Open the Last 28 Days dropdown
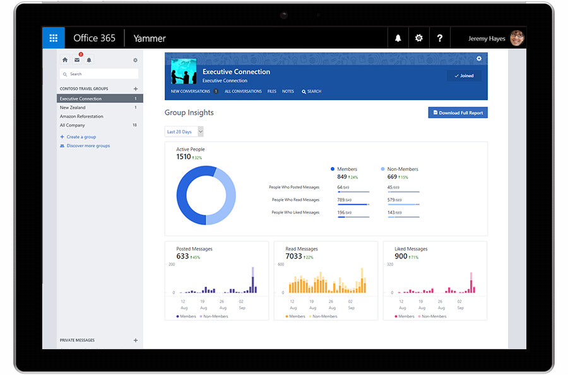This screenshot has height=375, width=568. 184,132
